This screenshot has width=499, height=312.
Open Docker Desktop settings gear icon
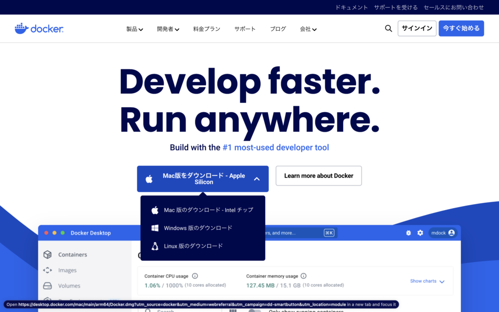coord(420,233)
